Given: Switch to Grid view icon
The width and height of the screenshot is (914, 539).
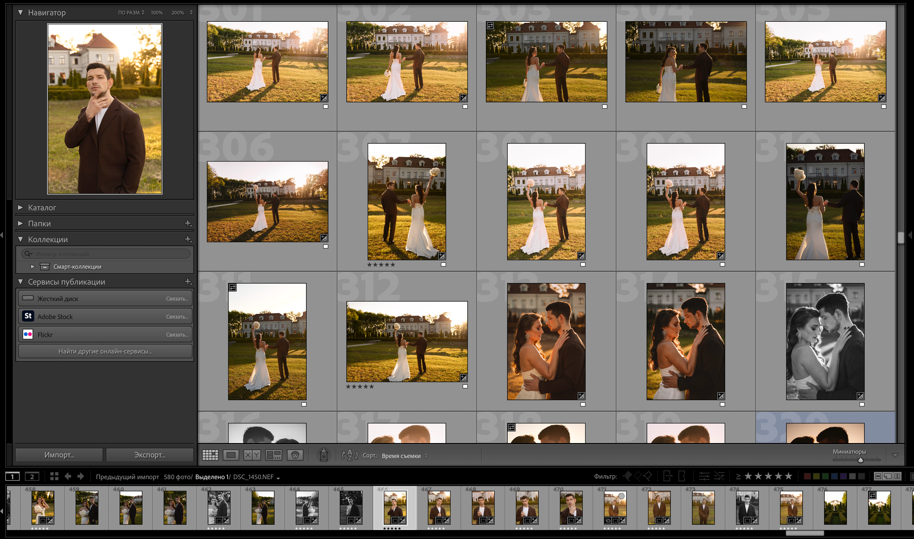Looking at the screenshot, I should click(210, 455).
